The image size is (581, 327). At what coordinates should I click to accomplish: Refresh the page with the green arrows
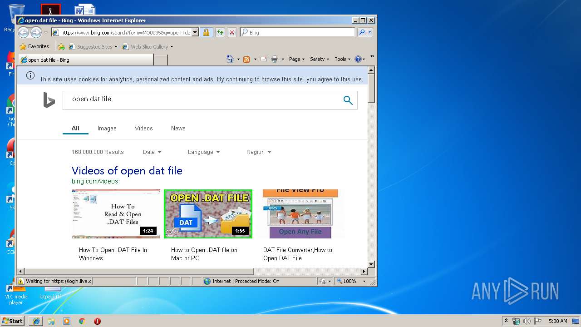pos(220,32)
